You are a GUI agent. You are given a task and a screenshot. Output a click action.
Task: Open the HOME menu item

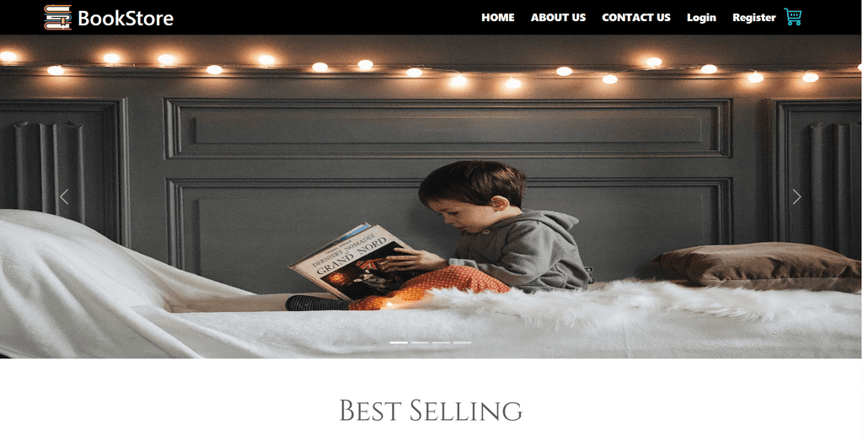coord(497,18)
